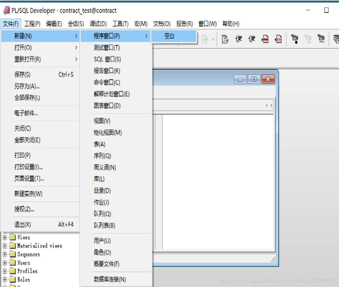The image size is (339, 287).
Task: Select 数据库连接(N) menu entry
Action: click(116, 279)
